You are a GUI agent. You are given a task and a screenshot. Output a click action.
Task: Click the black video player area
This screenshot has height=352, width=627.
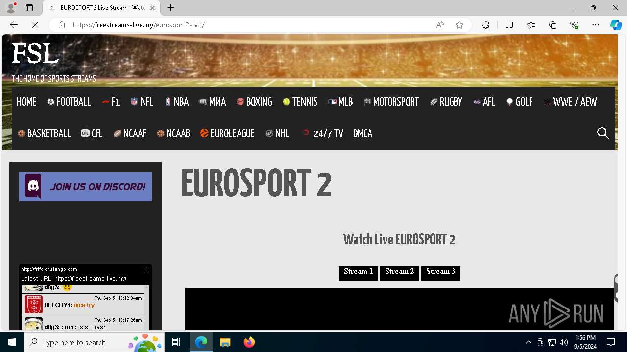point(399,309)
